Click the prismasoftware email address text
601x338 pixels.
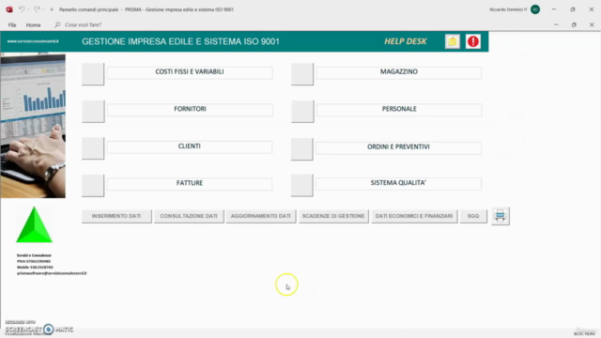point(52,273)
